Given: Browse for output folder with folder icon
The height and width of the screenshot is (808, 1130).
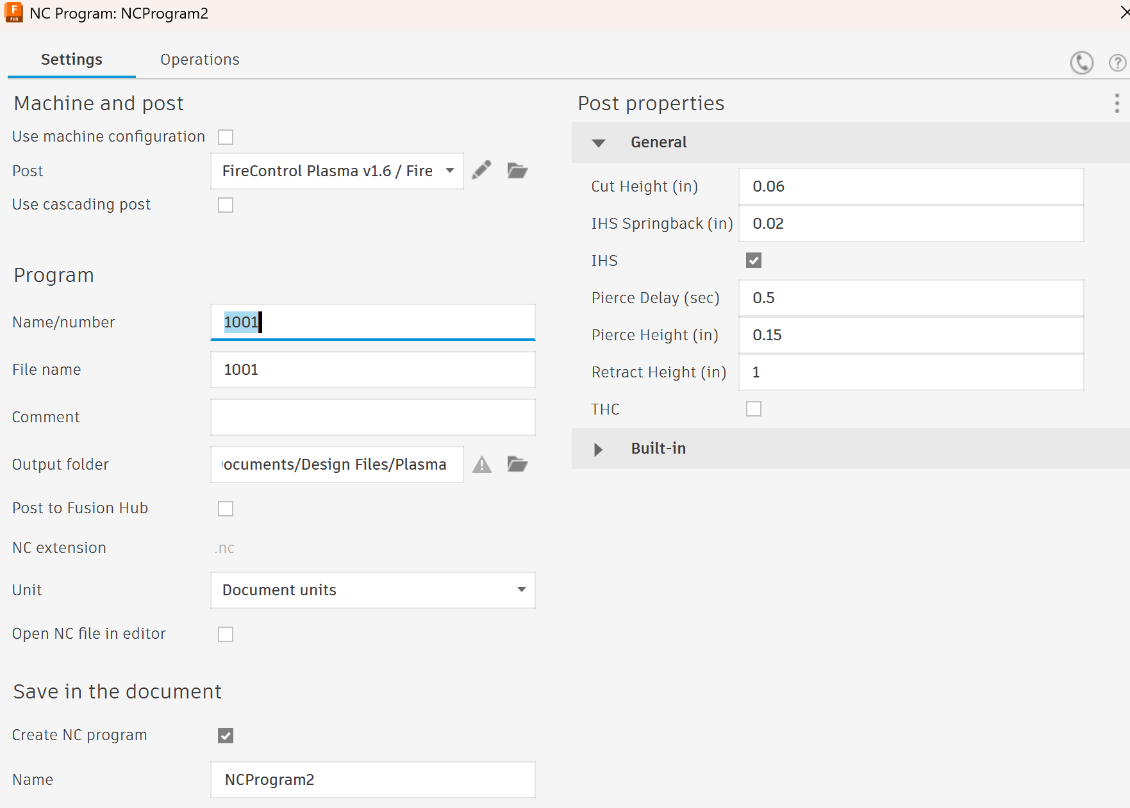Looking at the screenshot, I should (517, 464).
